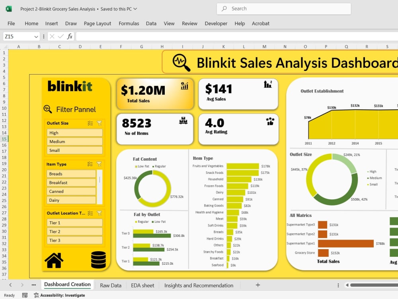The width and height of the screenshot is (398, 299).
Task: Select Breads in Item Type slicer
Action: pos(71,174)
